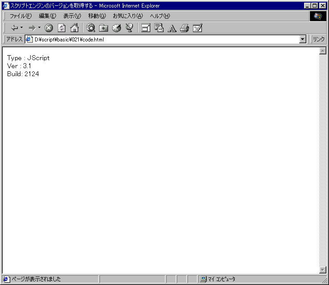
Task: Click the アドレス address bar label
Action: click(x=14, y=39)
